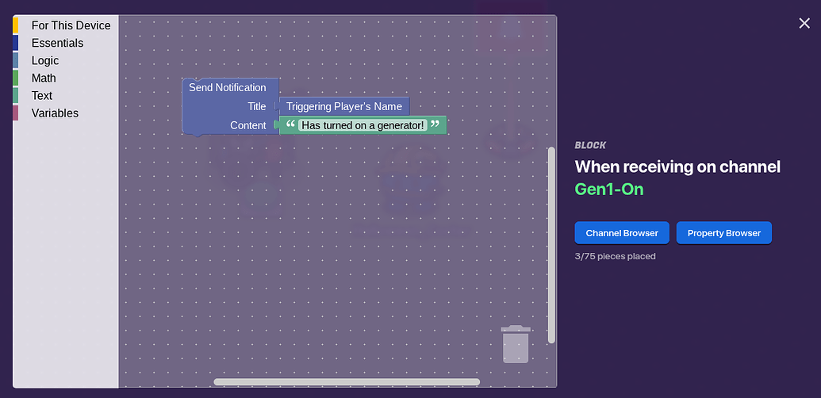Select the Send Notification block header
Screen dimensions: 821x398
(228, 87)
